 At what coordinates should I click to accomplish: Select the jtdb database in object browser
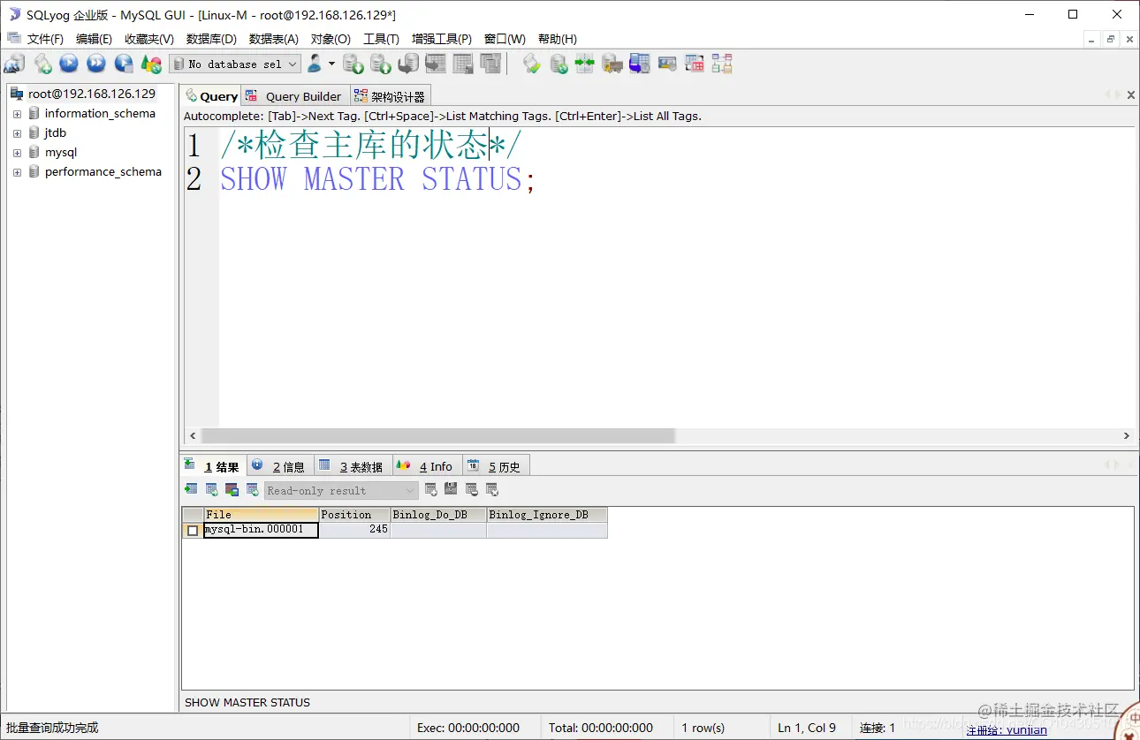(56, 133)
